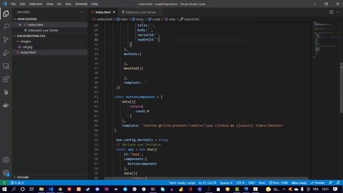Click the feedback icon in status bar

331,183
